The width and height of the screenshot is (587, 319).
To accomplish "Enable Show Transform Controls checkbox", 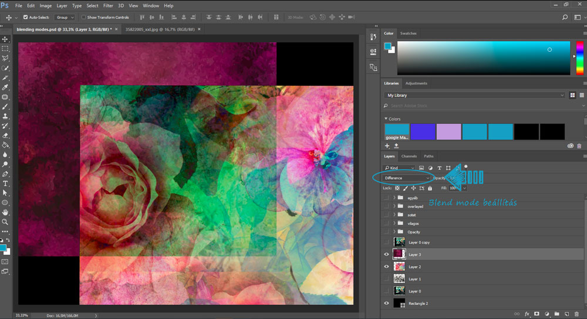I will 83,17.
